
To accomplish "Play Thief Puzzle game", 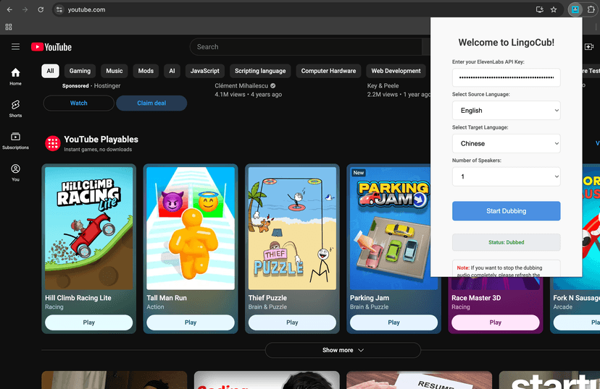I will click(292, 322).
